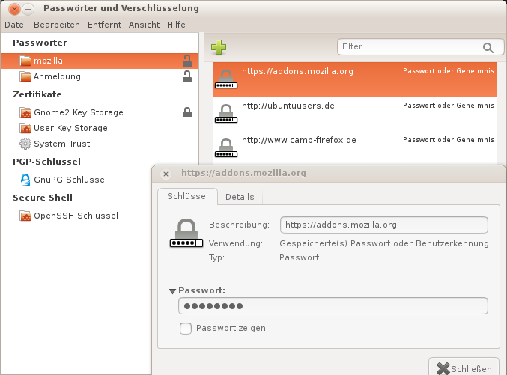The image size is (507, 375).
Task: Click the masked Passwort field
Action: tap(333, 305)
